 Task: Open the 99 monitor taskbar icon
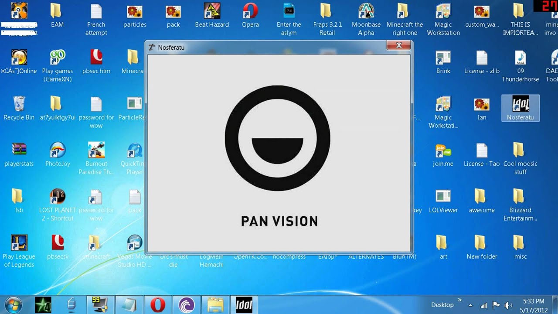[x=100, y=305]
